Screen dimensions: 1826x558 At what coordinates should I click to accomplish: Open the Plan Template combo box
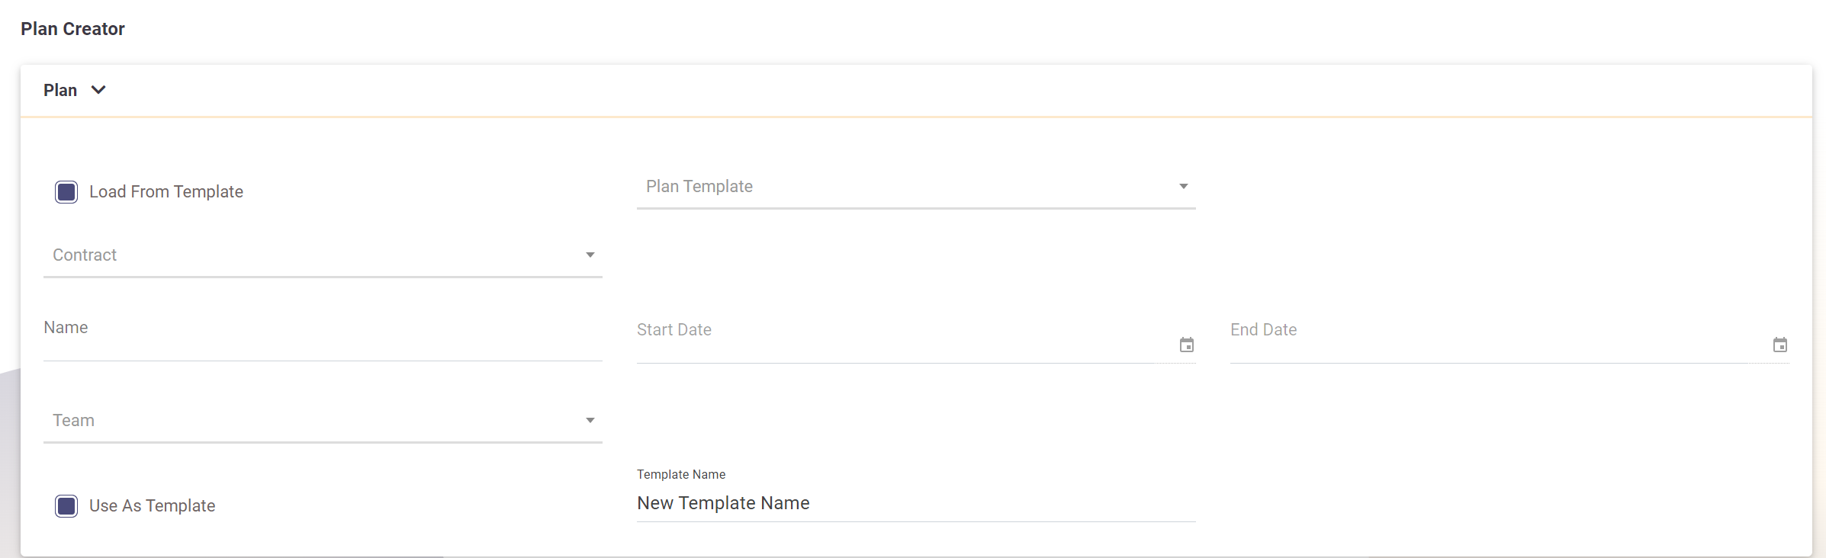pyautogui.click(x=900, y=187)
